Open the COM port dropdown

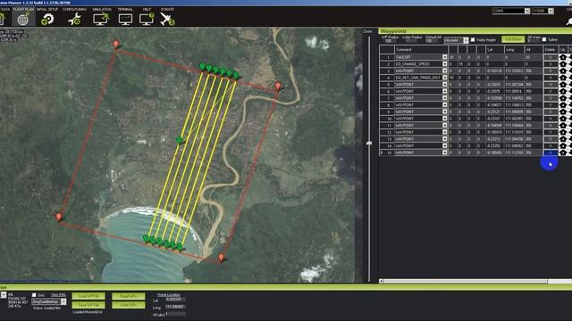point(527,11)
